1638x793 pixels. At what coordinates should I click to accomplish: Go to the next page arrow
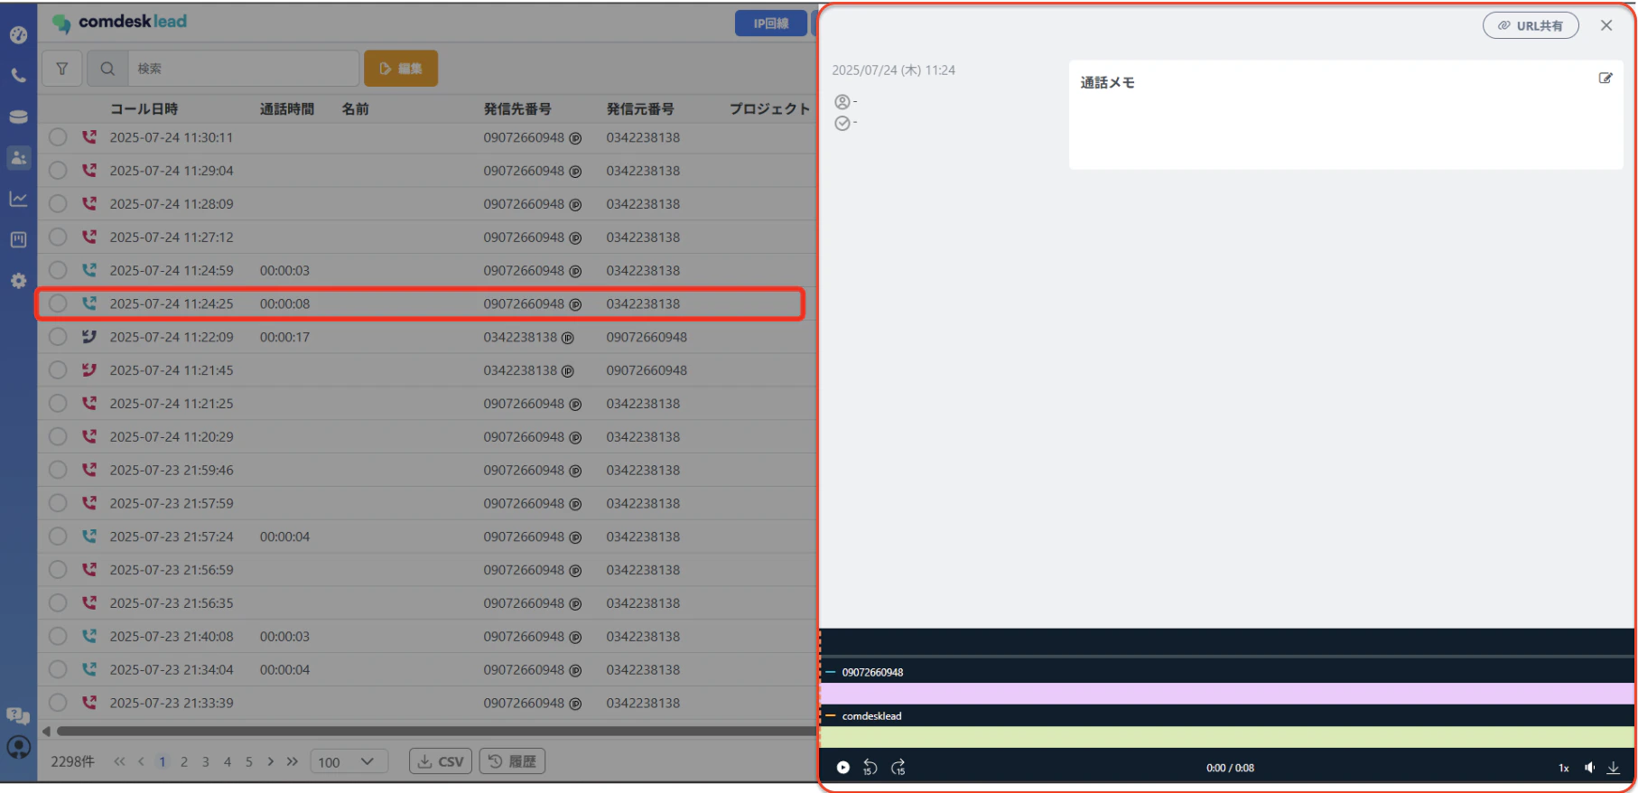click(271, 762)
